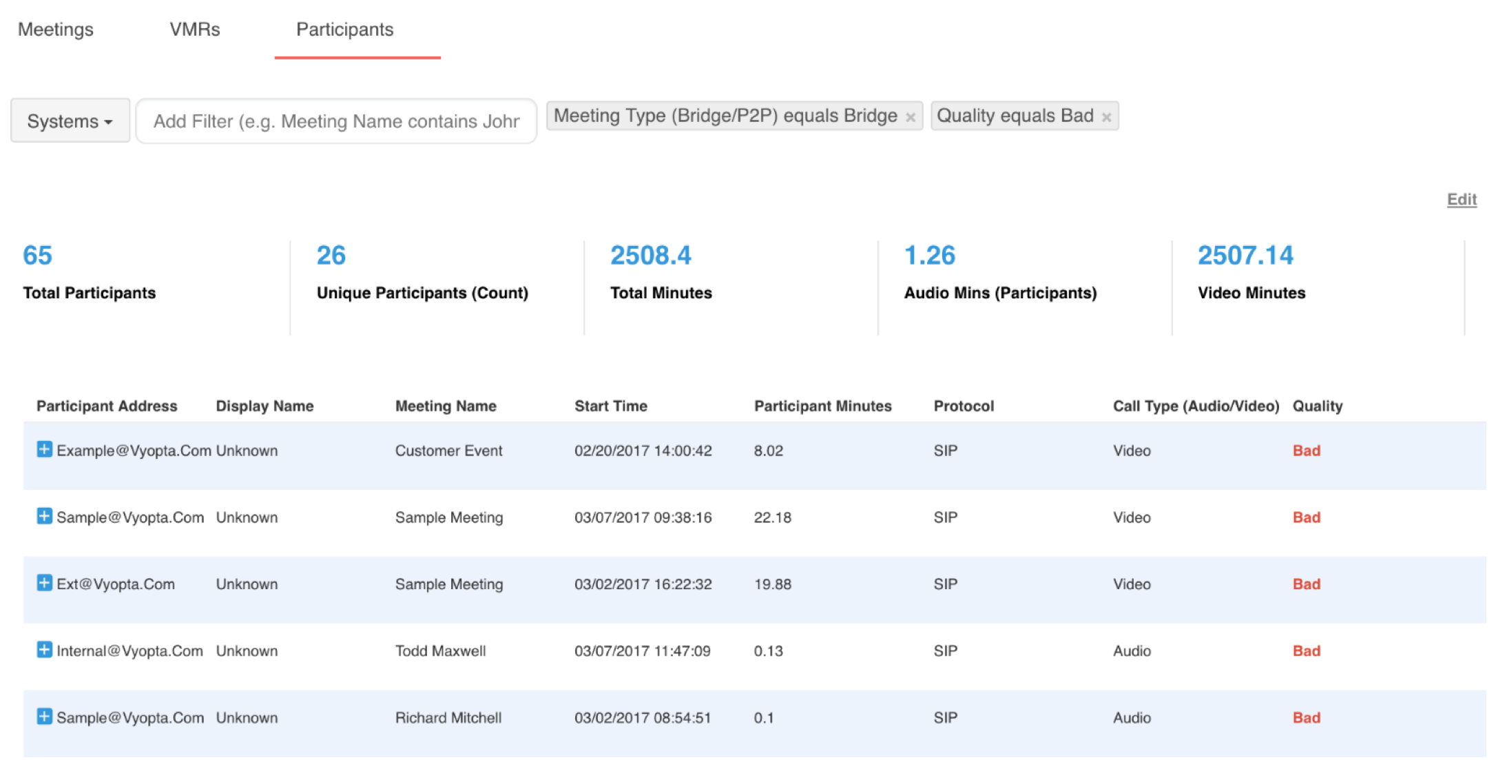Switch to the Meetings tab
Viewport: 1507px width, 760px height.
tap(56, 30)
